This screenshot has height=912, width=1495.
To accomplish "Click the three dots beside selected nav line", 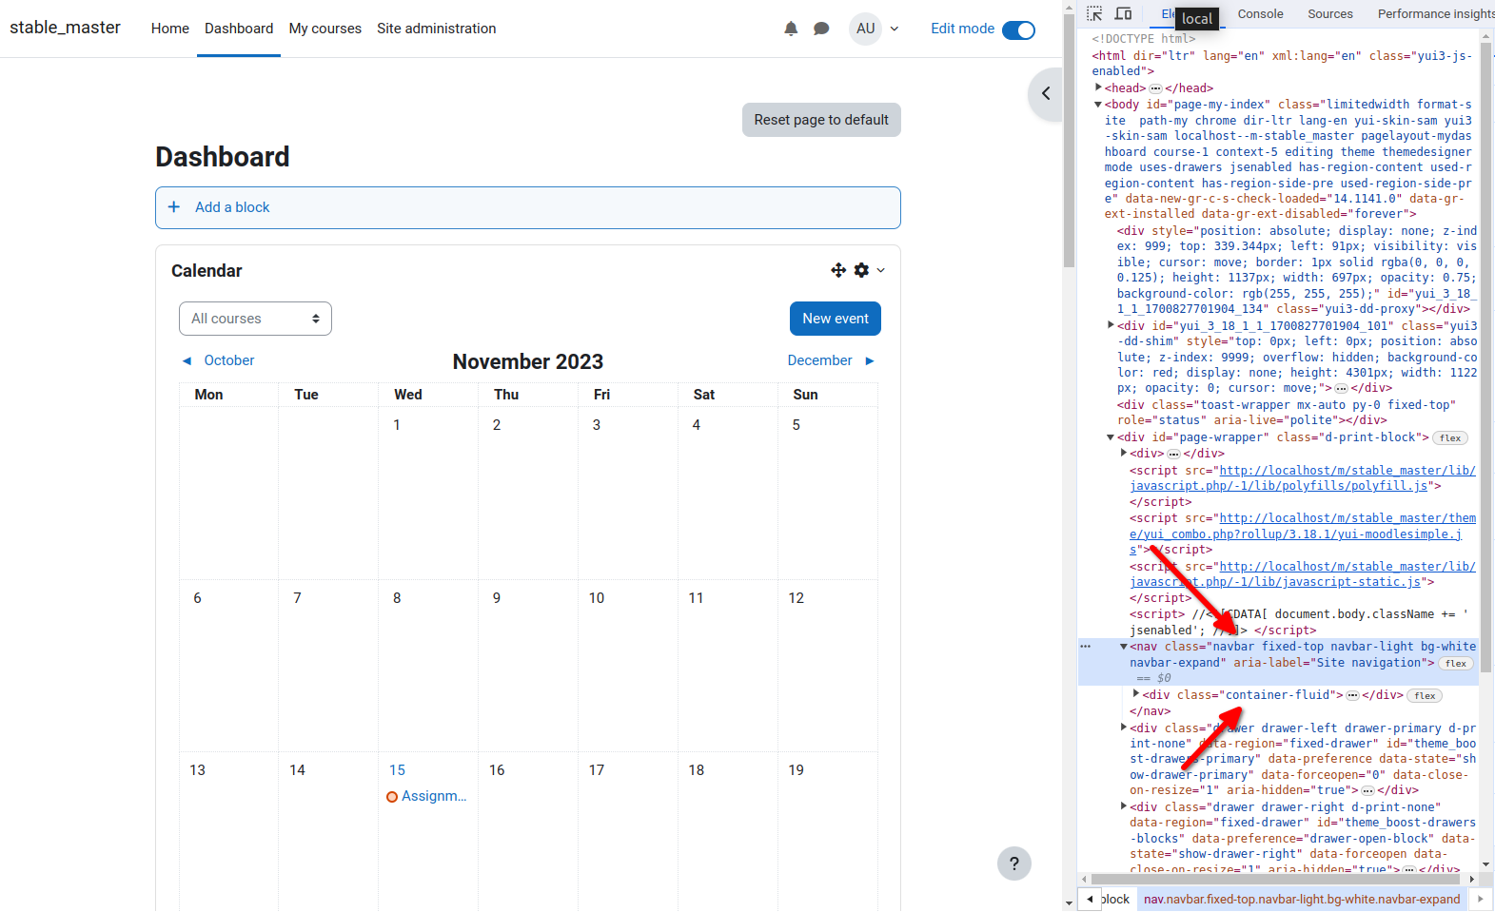I will 1085,647.
